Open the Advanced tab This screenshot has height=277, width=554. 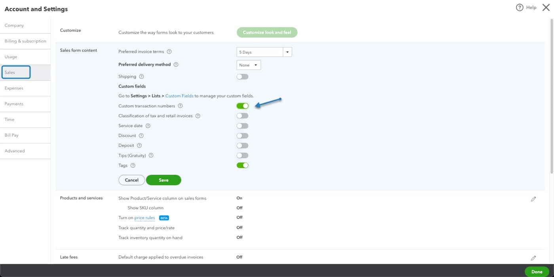coord(25,151)
